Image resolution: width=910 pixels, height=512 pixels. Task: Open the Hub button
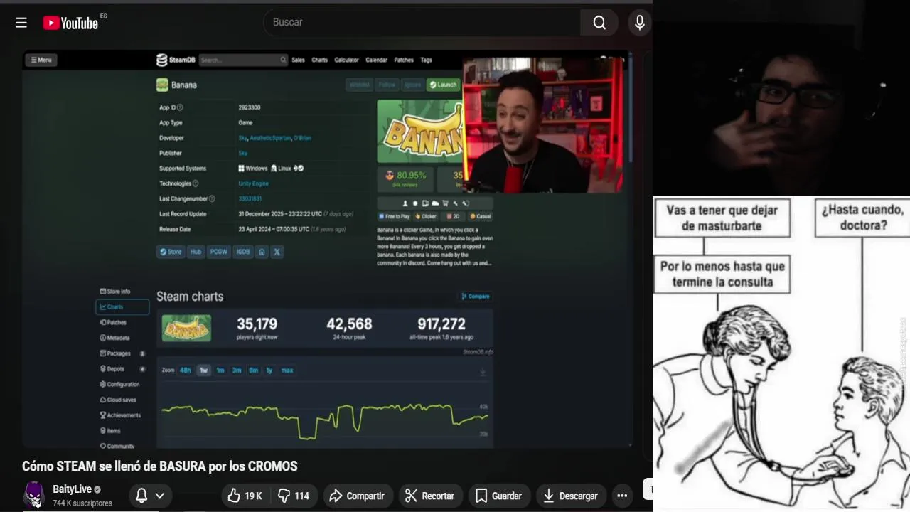coord(196,252)
